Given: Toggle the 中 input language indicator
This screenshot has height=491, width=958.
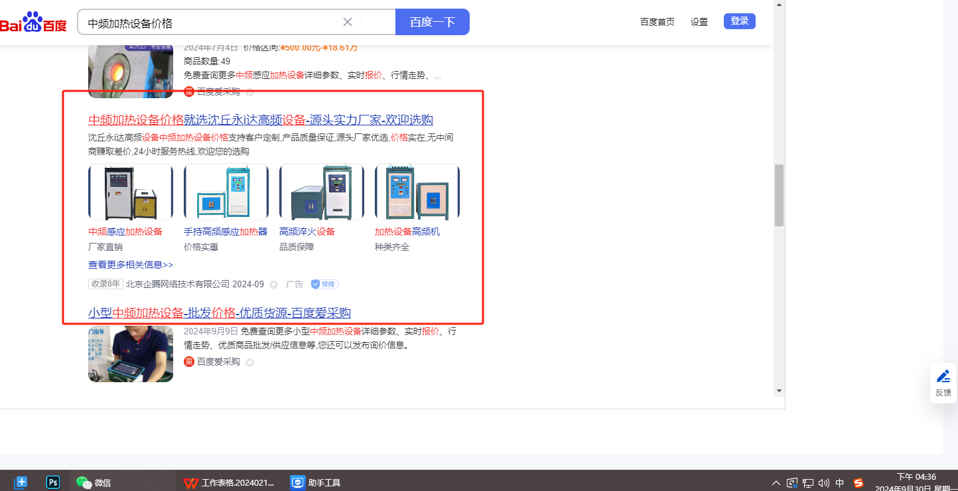Looking at the screenshot, I should [840, 483].
